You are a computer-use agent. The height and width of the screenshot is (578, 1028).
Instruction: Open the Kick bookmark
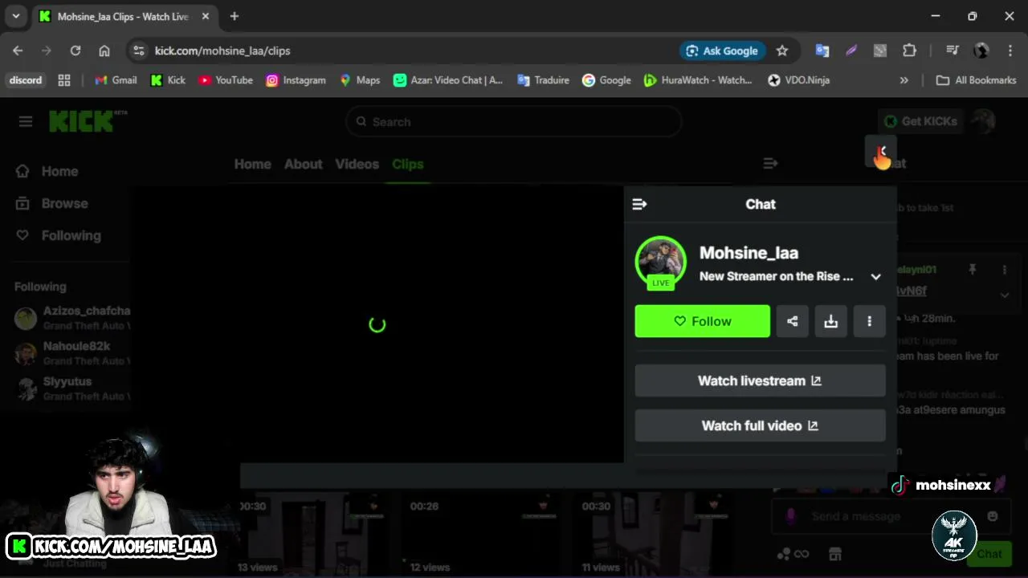pyautogui.click(x=168, y=80)
